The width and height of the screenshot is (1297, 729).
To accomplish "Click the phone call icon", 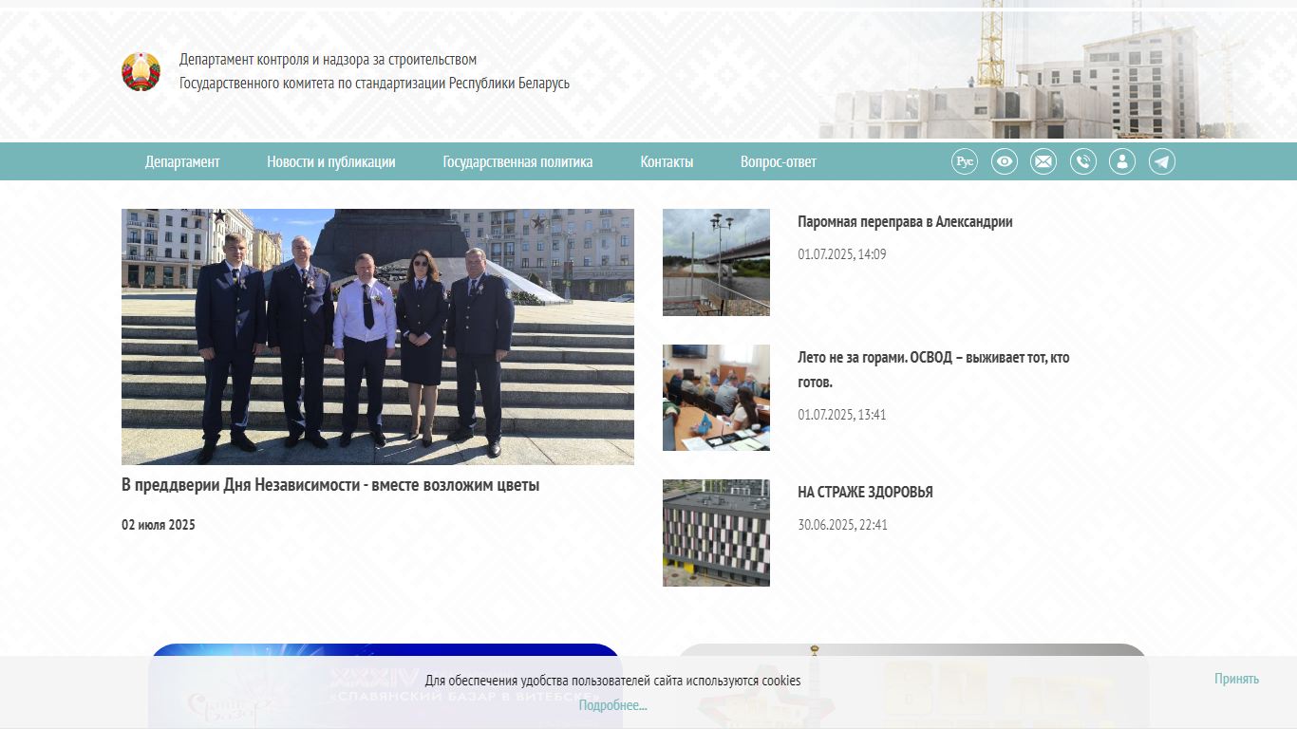I will click(1083, 161).
